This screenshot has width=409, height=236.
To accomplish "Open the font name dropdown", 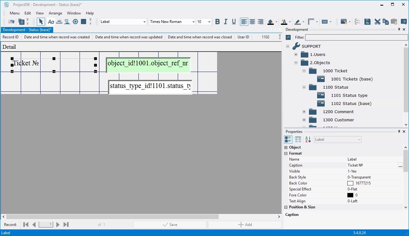I will [193, 22].
